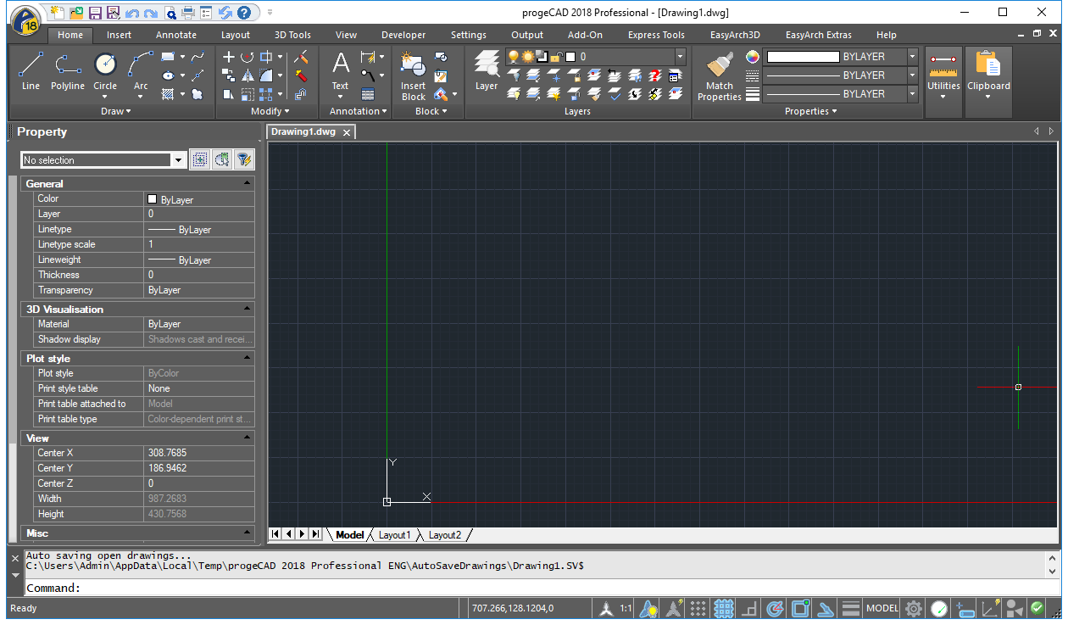Open the settings gear in status bar
Screen dimensions: 1068x625
coord(914,608)
